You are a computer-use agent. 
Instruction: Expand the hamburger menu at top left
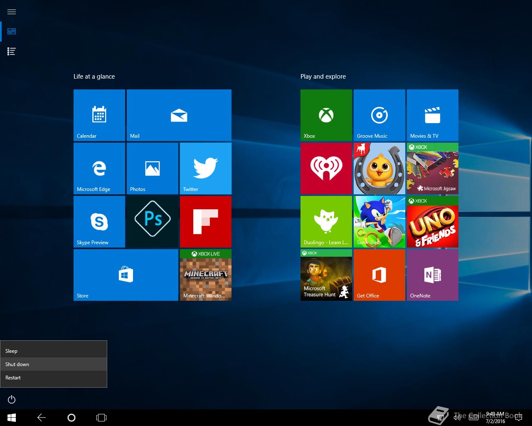pos(12,12)
